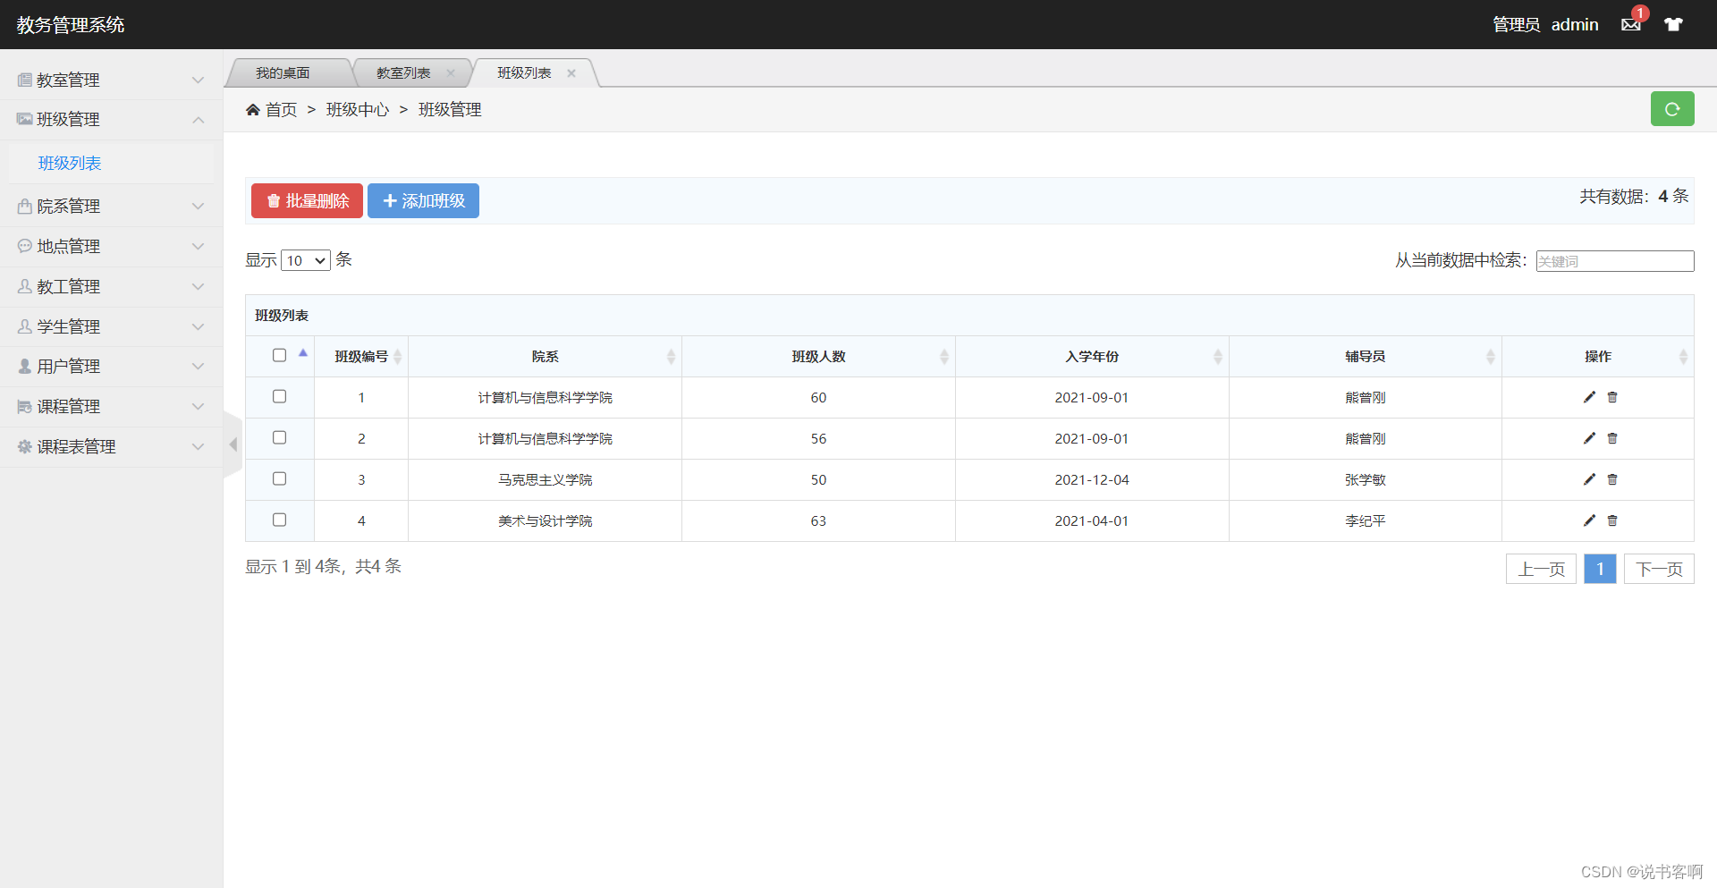This screenshot has width=1717, height=888.
Task: Click 首页 in the breadcrumb
Action: tap(281, 109)
